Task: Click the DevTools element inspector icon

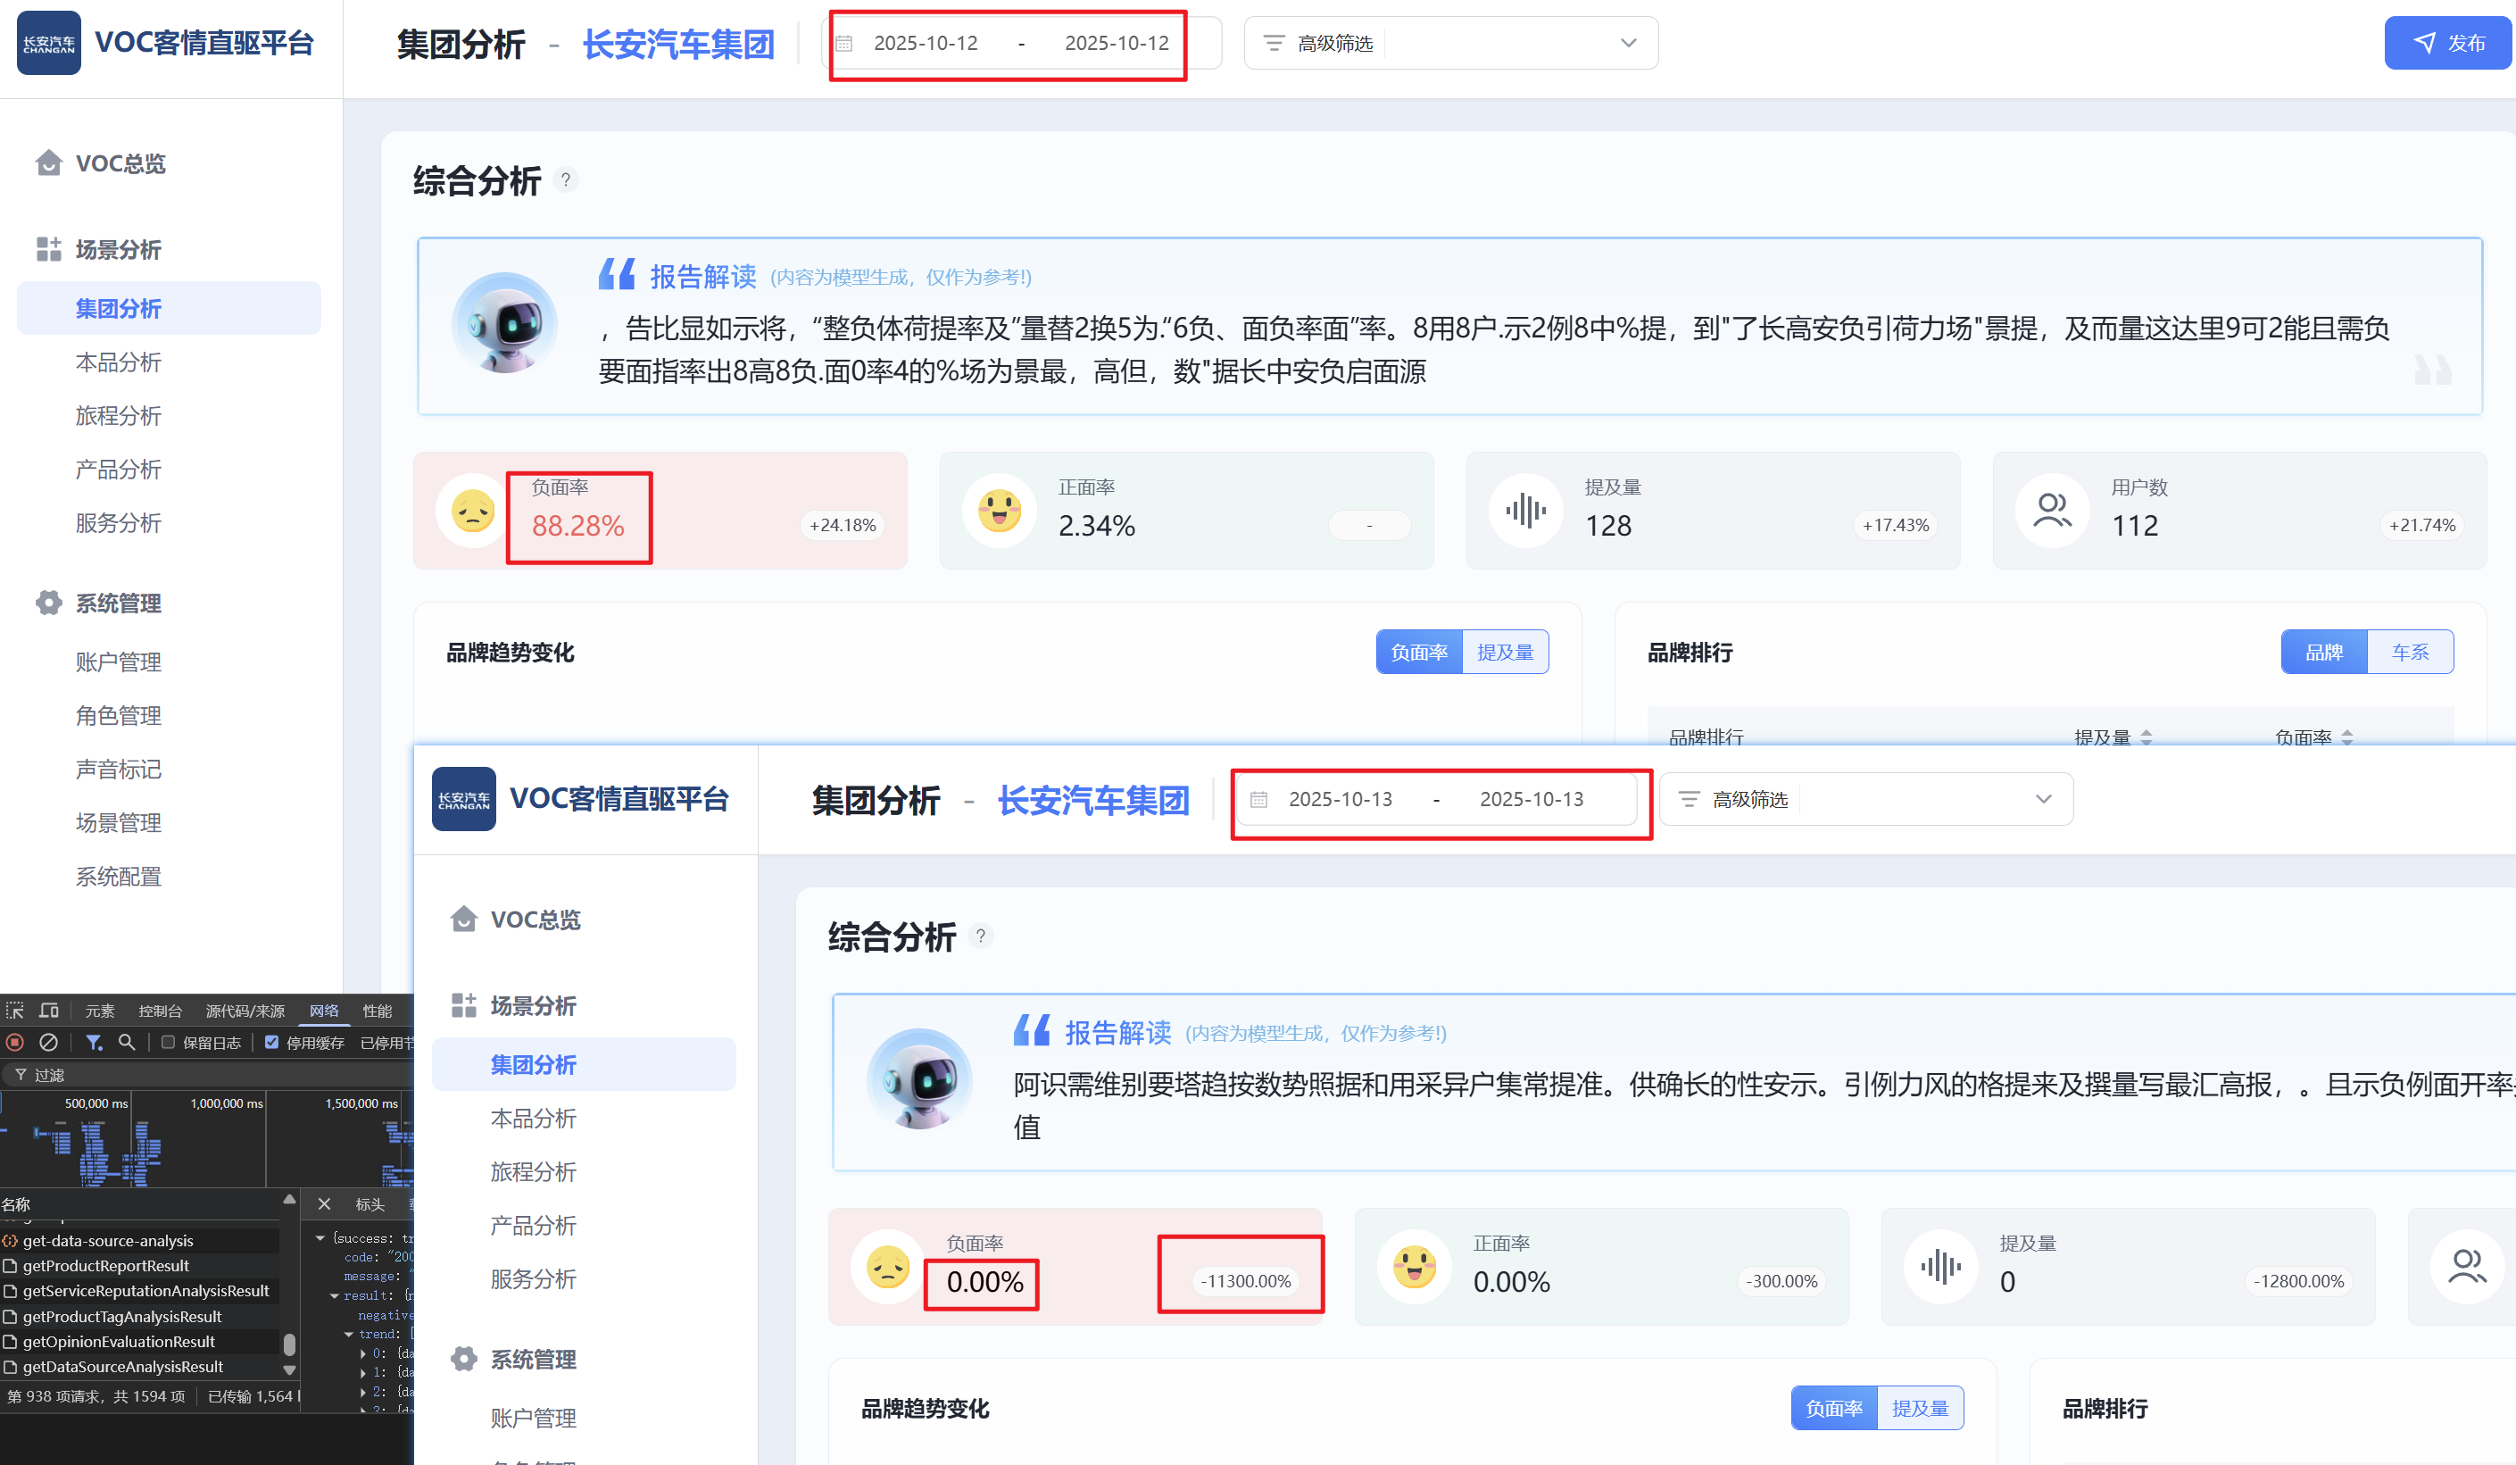Action: [15, 1011]
